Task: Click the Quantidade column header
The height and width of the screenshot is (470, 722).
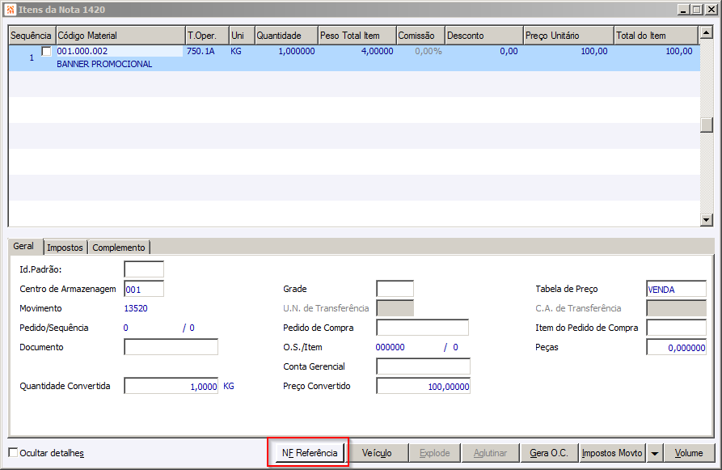Action: click(287, 36)
